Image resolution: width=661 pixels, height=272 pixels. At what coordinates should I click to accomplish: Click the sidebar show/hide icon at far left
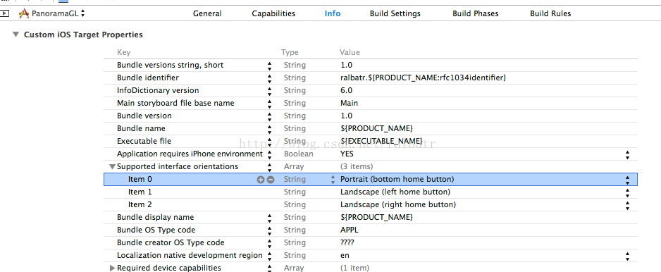point(5,13)
